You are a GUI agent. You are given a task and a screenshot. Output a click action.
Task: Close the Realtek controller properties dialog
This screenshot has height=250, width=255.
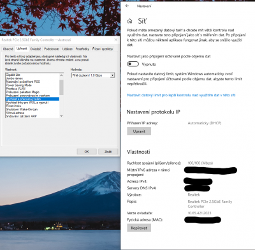coord(116,40)
